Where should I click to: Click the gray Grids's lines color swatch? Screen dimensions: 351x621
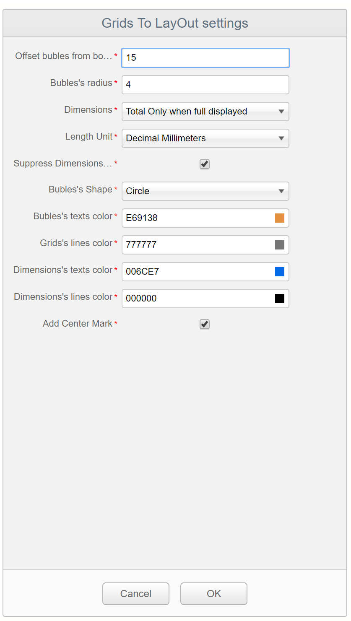point(280,245)
